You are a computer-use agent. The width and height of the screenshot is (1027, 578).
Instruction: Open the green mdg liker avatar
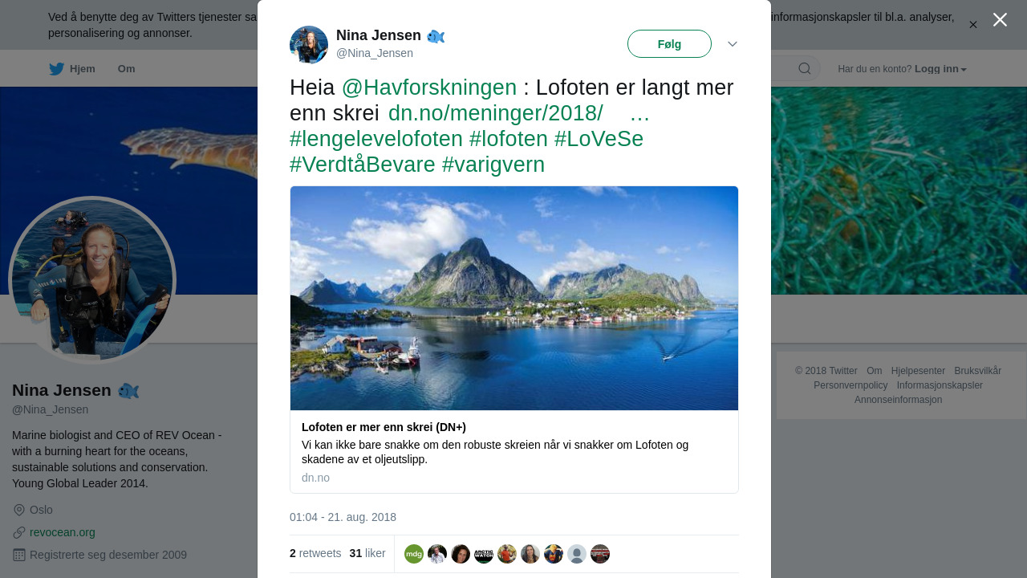point(414,554)
